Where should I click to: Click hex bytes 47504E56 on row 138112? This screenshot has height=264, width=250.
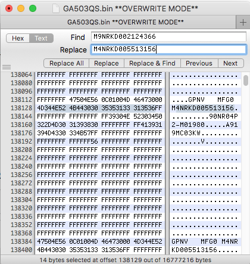pyautogui.click(x=83, y=100)
